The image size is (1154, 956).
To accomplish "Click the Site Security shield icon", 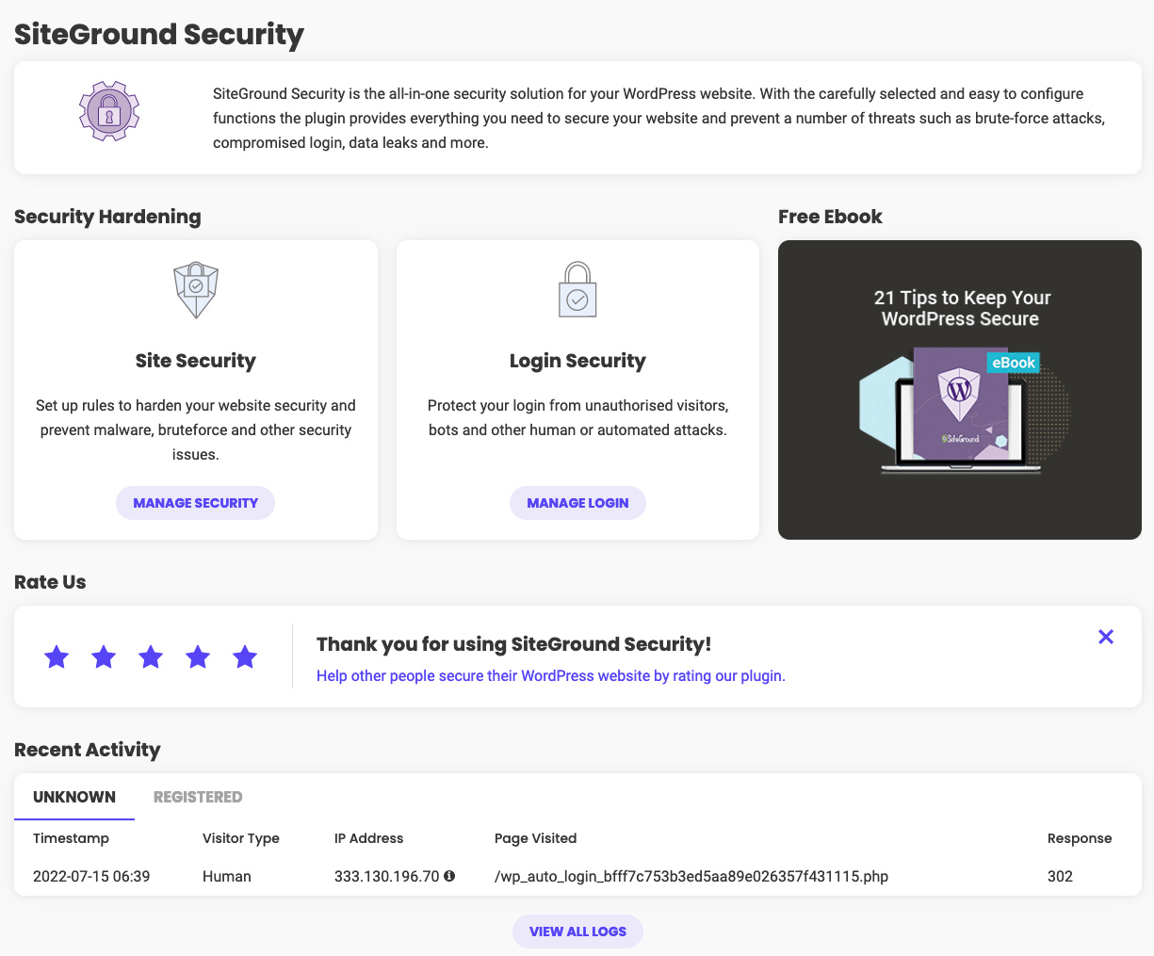I will (x=196, y=290).
